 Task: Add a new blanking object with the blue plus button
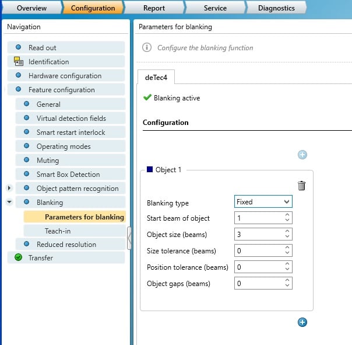(302, 322)
